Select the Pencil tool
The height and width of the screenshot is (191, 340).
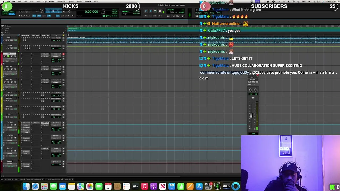[69, 11]
